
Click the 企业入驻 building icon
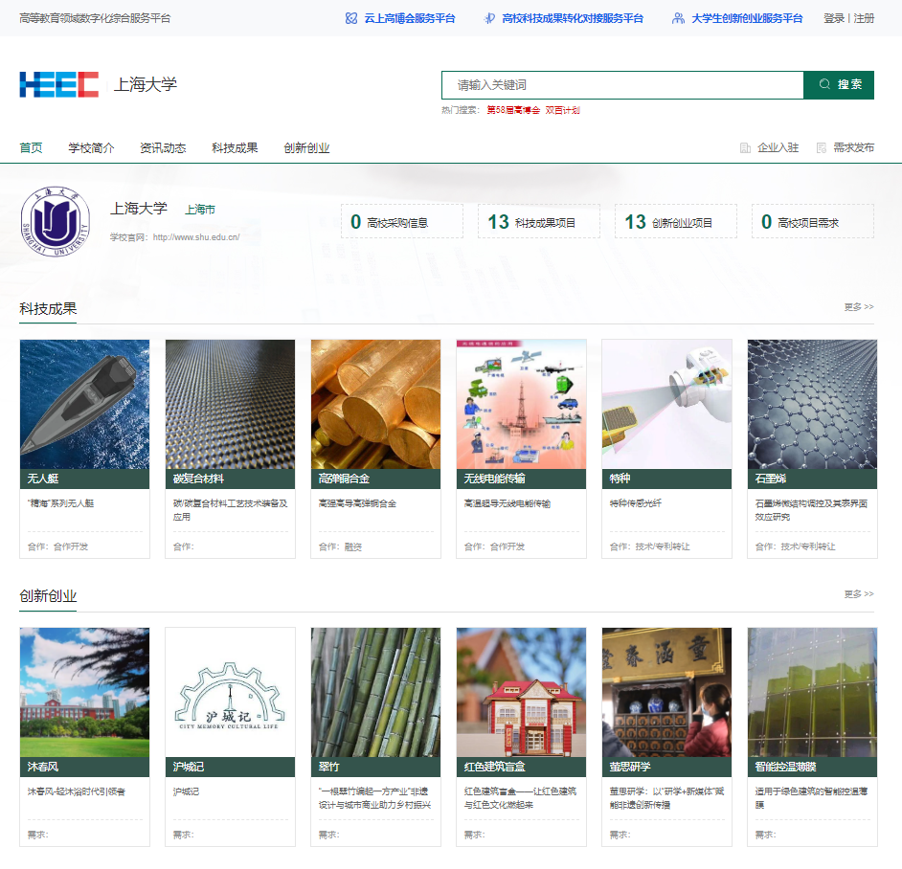(745, 148)
